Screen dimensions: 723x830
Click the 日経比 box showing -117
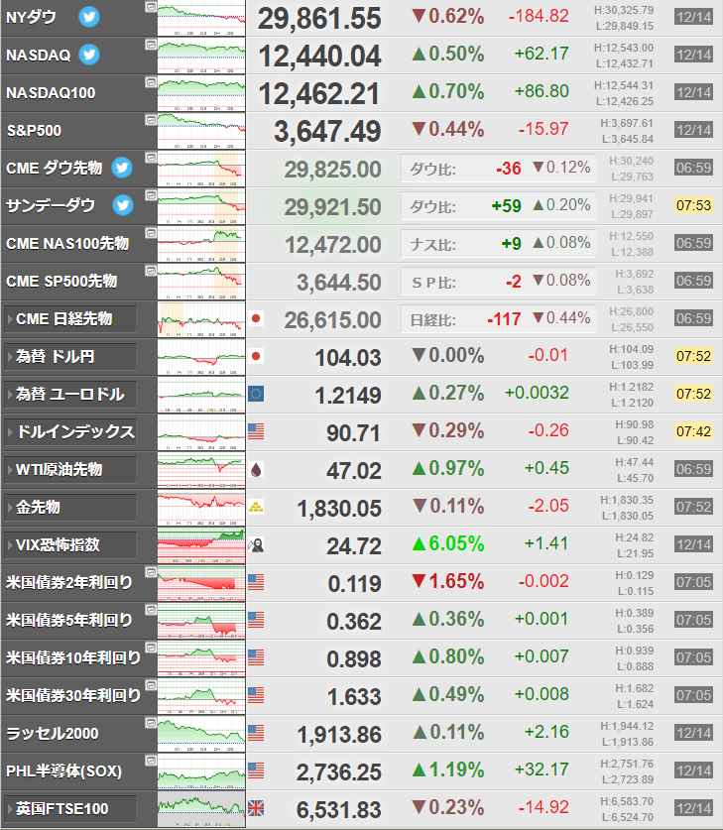[x=498, y=319]
